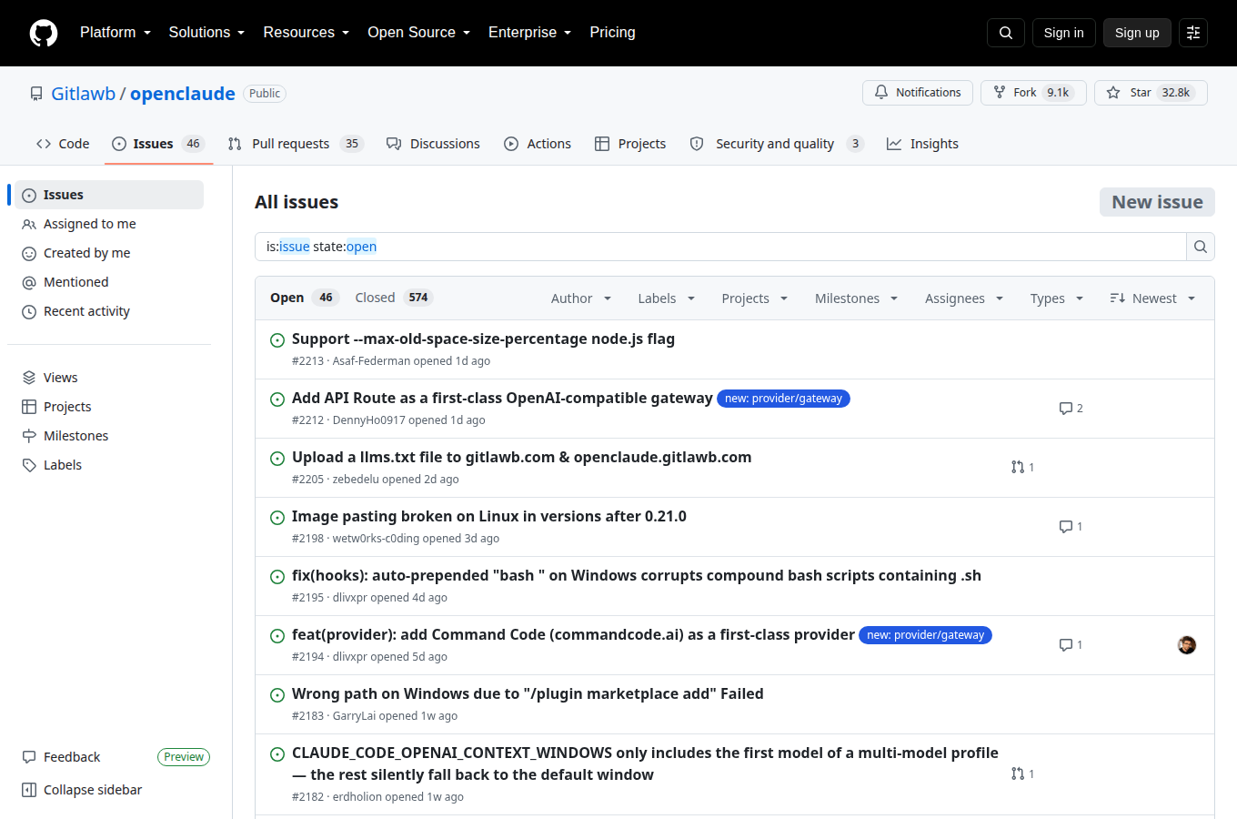The width and height of the screenshot is (1237, 819).
Task: Click the Notifications bell button
Action: point(918,93)
